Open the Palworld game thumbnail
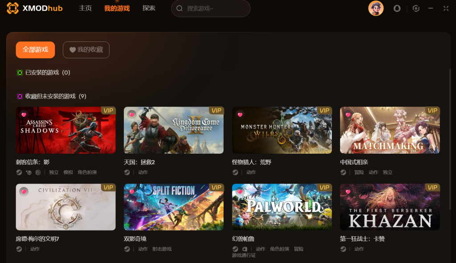Image resolution: width=456 pixels, height=263 pixels. click(282, 207)
